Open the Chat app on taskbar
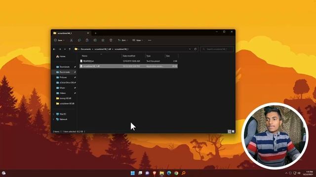316x177 pixels. [147, 173]
